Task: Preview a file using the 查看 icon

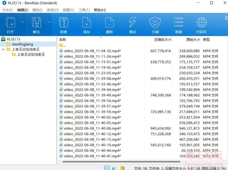Action: click(178, 24)
